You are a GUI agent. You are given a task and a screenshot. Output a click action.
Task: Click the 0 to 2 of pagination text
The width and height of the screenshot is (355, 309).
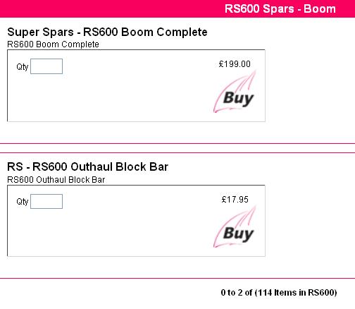coord(237,293)
